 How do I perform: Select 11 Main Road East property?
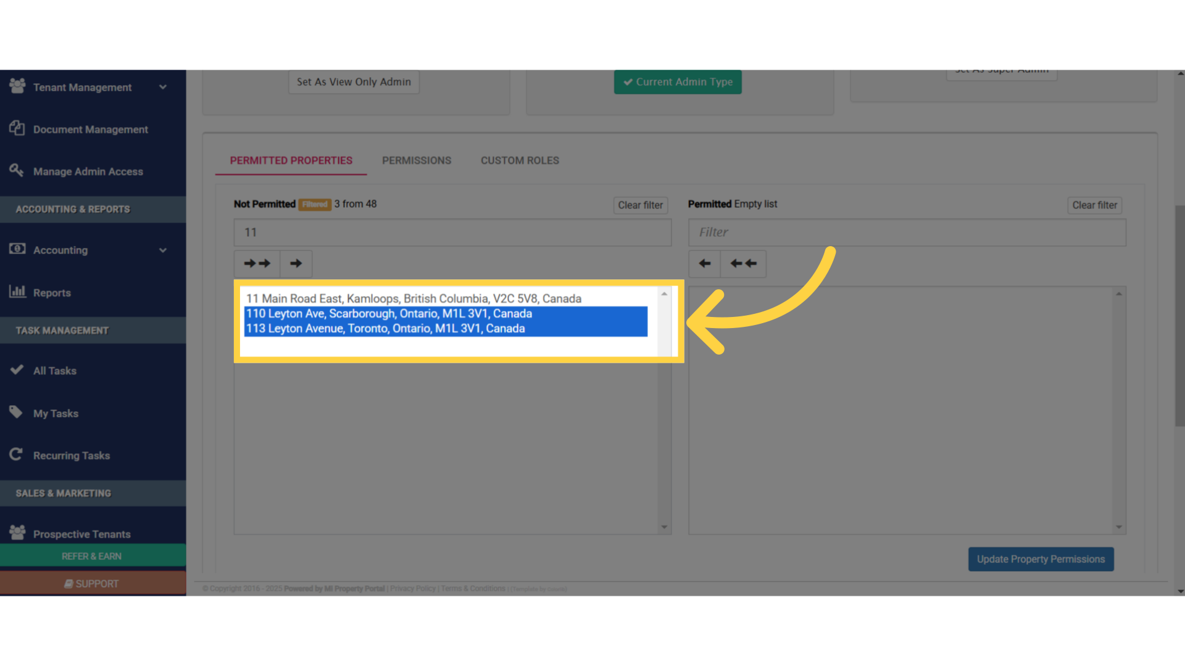(414, 298)
